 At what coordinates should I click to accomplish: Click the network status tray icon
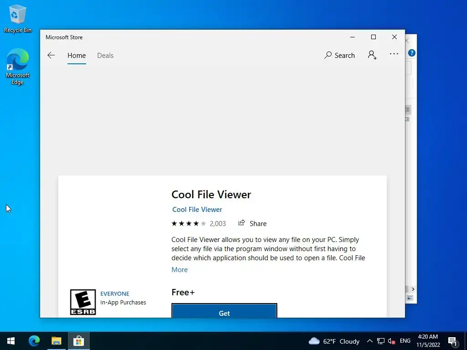coord(381,341)
